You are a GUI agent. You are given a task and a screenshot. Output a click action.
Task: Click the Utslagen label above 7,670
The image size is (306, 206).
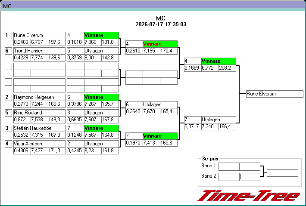pos(160,105)
